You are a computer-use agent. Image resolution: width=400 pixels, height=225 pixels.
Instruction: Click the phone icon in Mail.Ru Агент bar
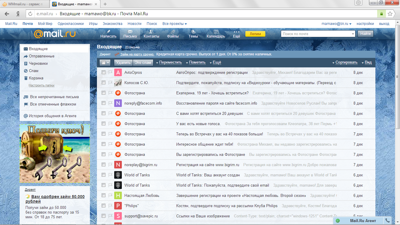click(387, 221)
